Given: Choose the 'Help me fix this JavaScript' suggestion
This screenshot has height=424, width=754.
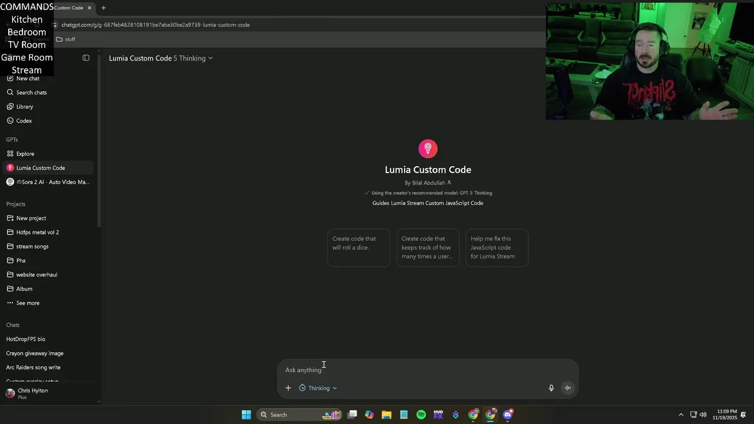Looking at the screenshot, I should coord(497,247).
